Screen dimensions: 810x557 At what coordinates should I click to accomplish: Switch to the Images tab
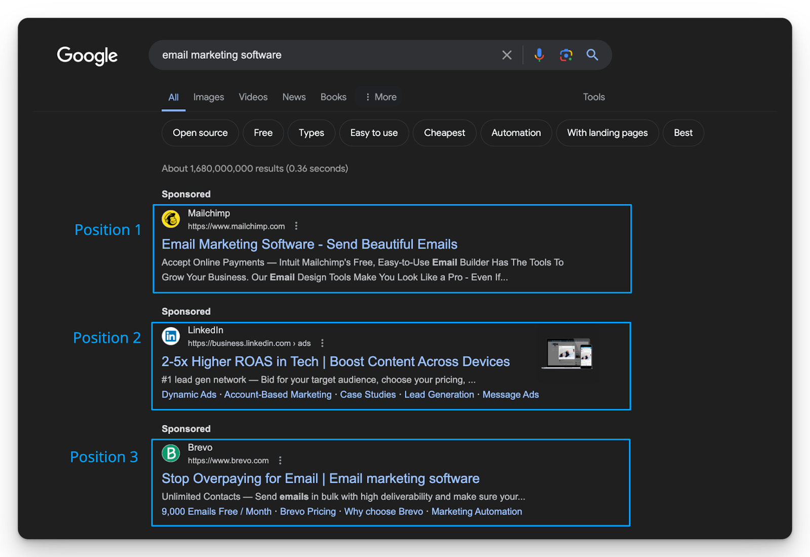click(209, 97)
